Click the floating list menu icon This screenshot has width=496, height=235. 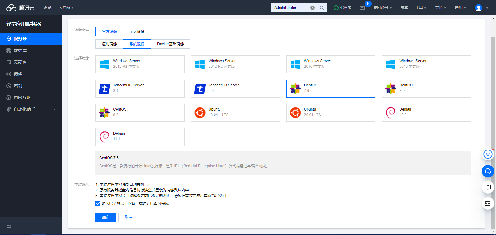488,203
